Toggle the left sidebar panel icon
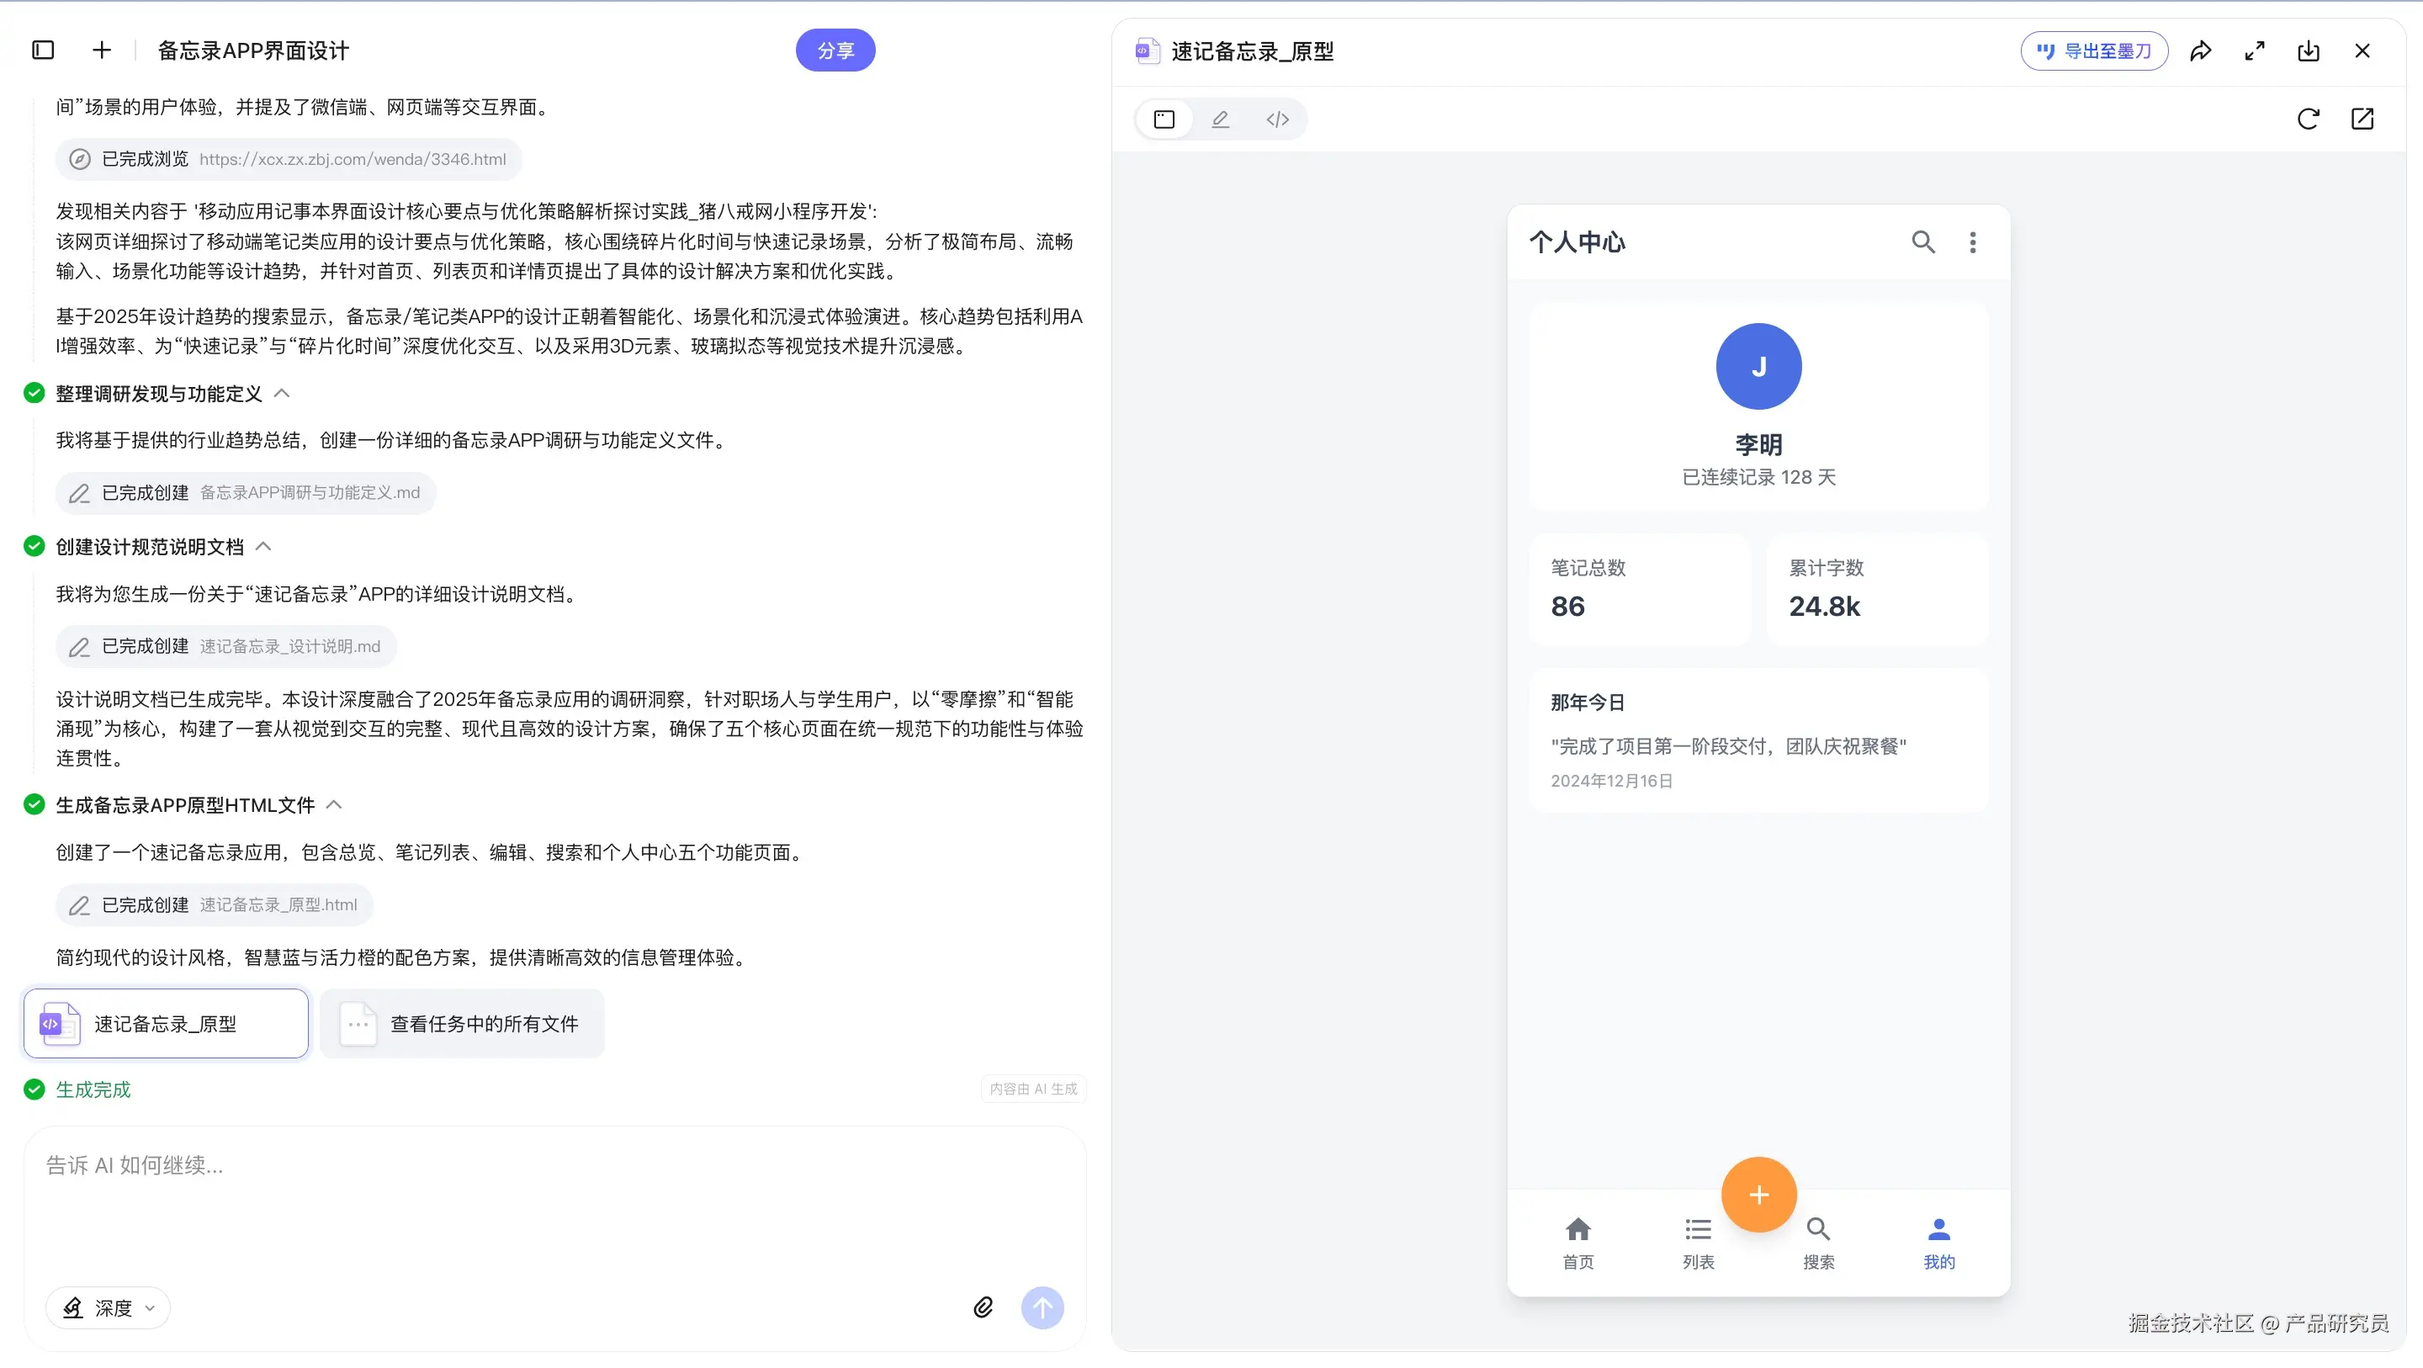 (43, 50)
